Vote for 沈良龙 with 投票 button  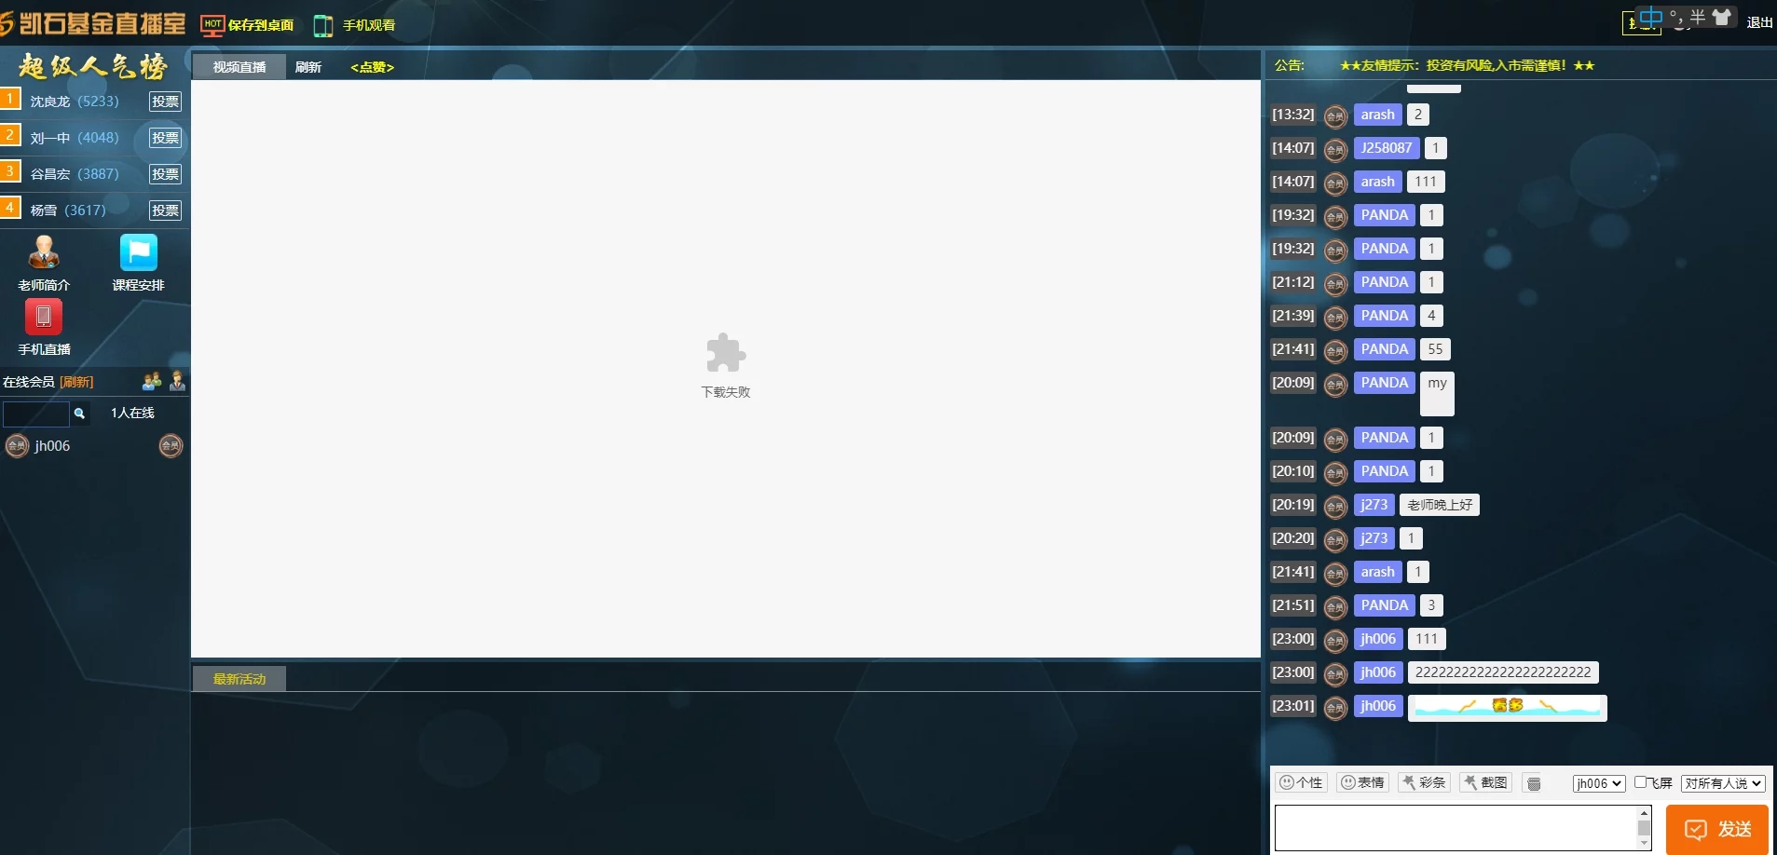tap(165, 102)
